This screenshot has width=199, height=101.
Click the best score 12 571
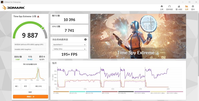42,60
